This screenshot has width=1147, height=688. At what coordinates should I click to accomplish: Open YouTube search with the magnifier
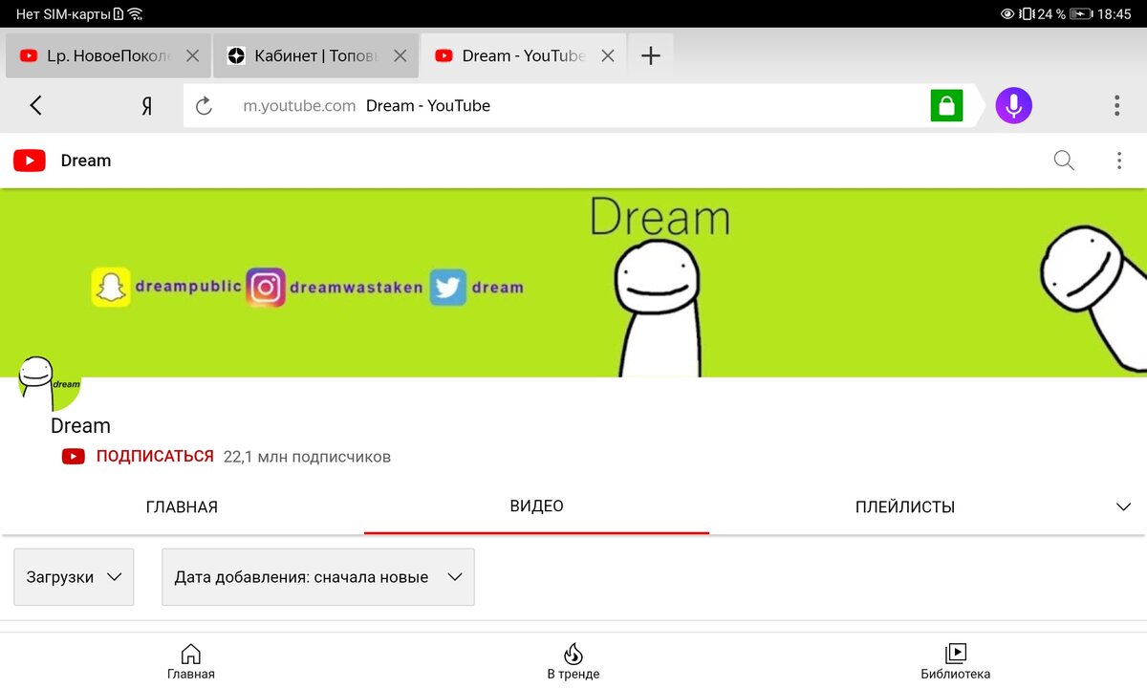[x=1064, y=161]
